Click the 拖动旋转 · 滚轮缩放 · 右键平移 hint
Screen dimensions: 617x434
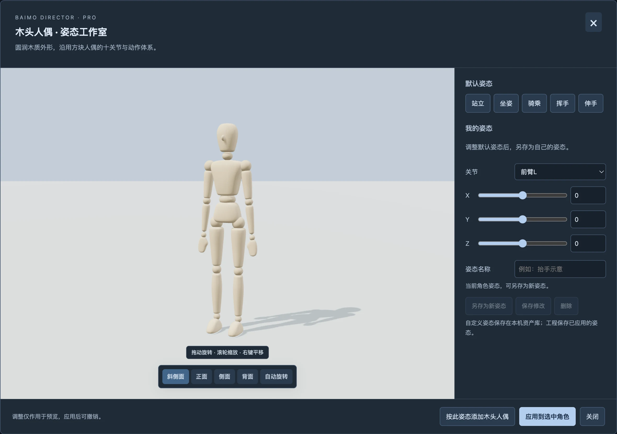point(227,352)
